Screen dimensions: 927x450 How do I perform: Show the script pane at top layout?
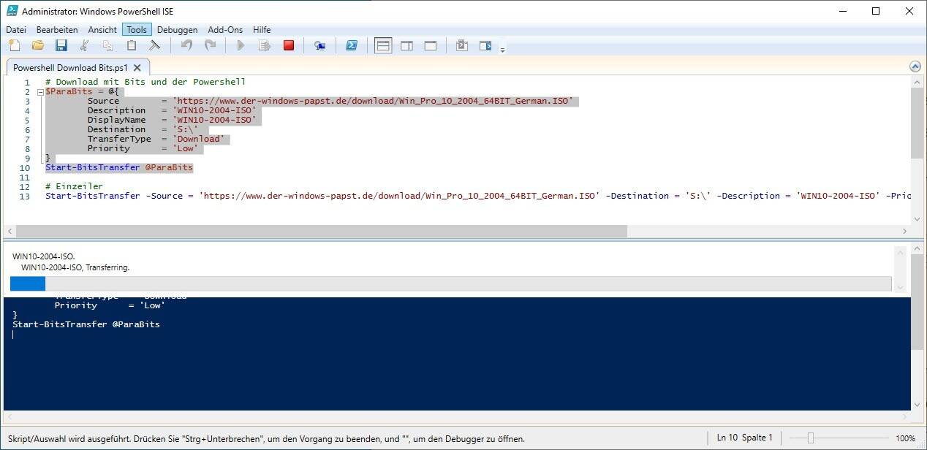[383, 45]
